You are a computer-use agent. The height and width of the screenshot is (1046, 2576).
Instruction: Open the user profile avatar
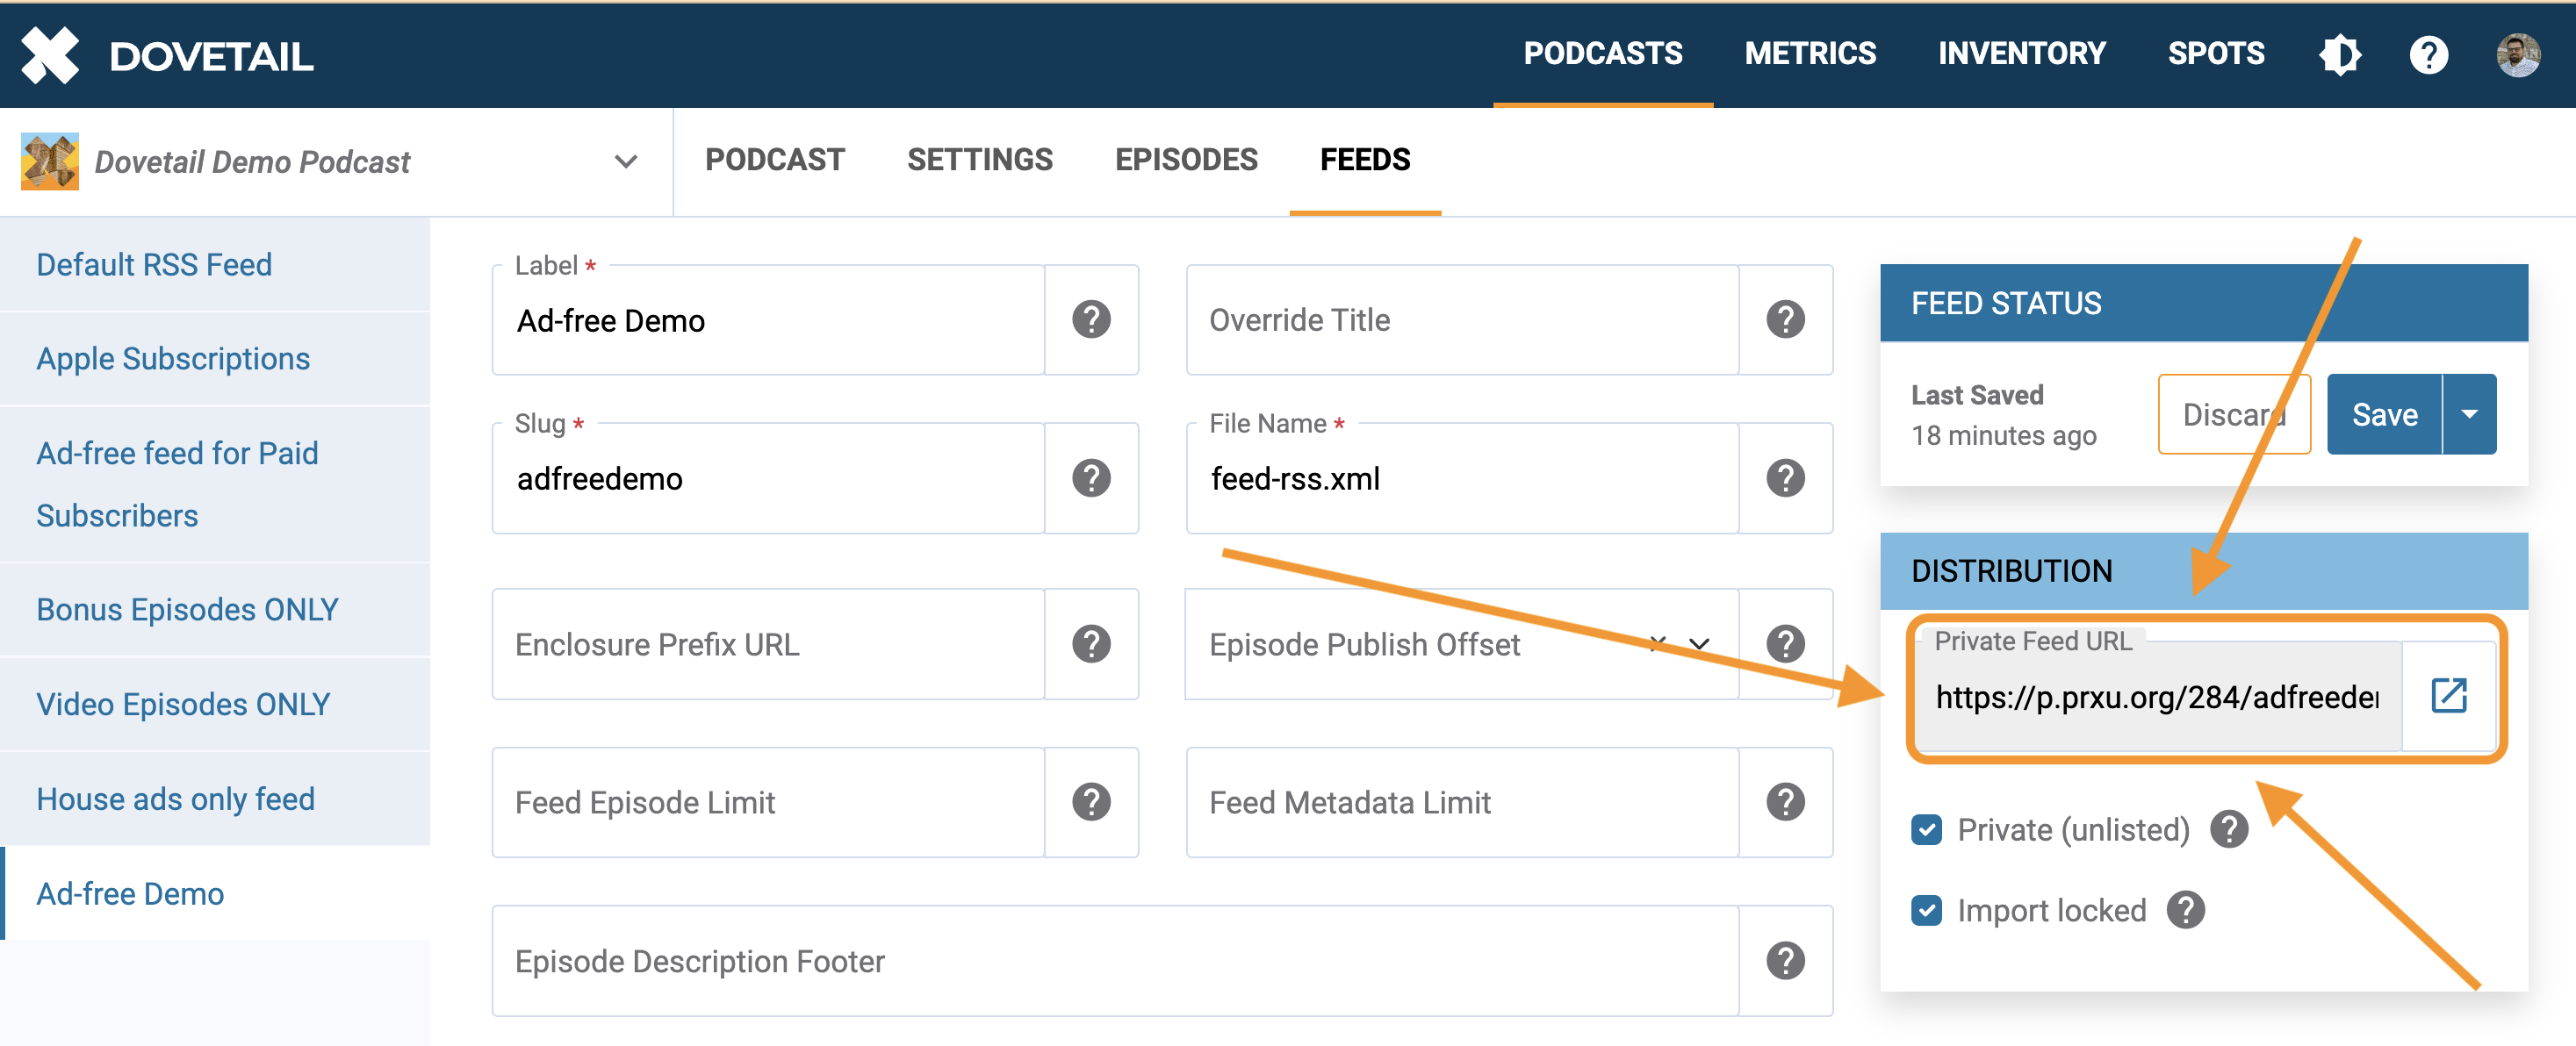click(2518, 54)
